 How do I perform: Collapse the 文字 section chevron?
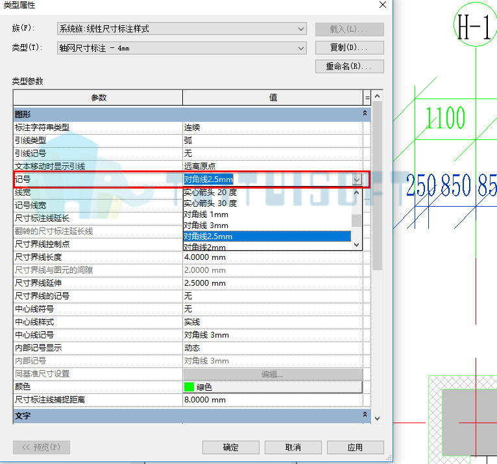(x=365, y=415)
